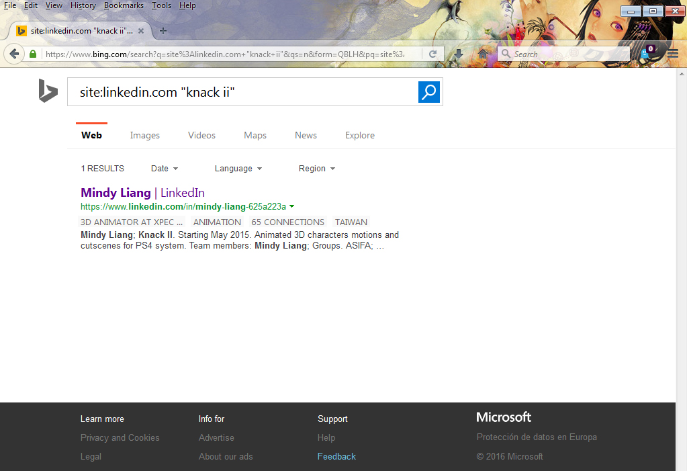Switch to the Maps tab
The image size is (687, 471).
tap(255, 135)
